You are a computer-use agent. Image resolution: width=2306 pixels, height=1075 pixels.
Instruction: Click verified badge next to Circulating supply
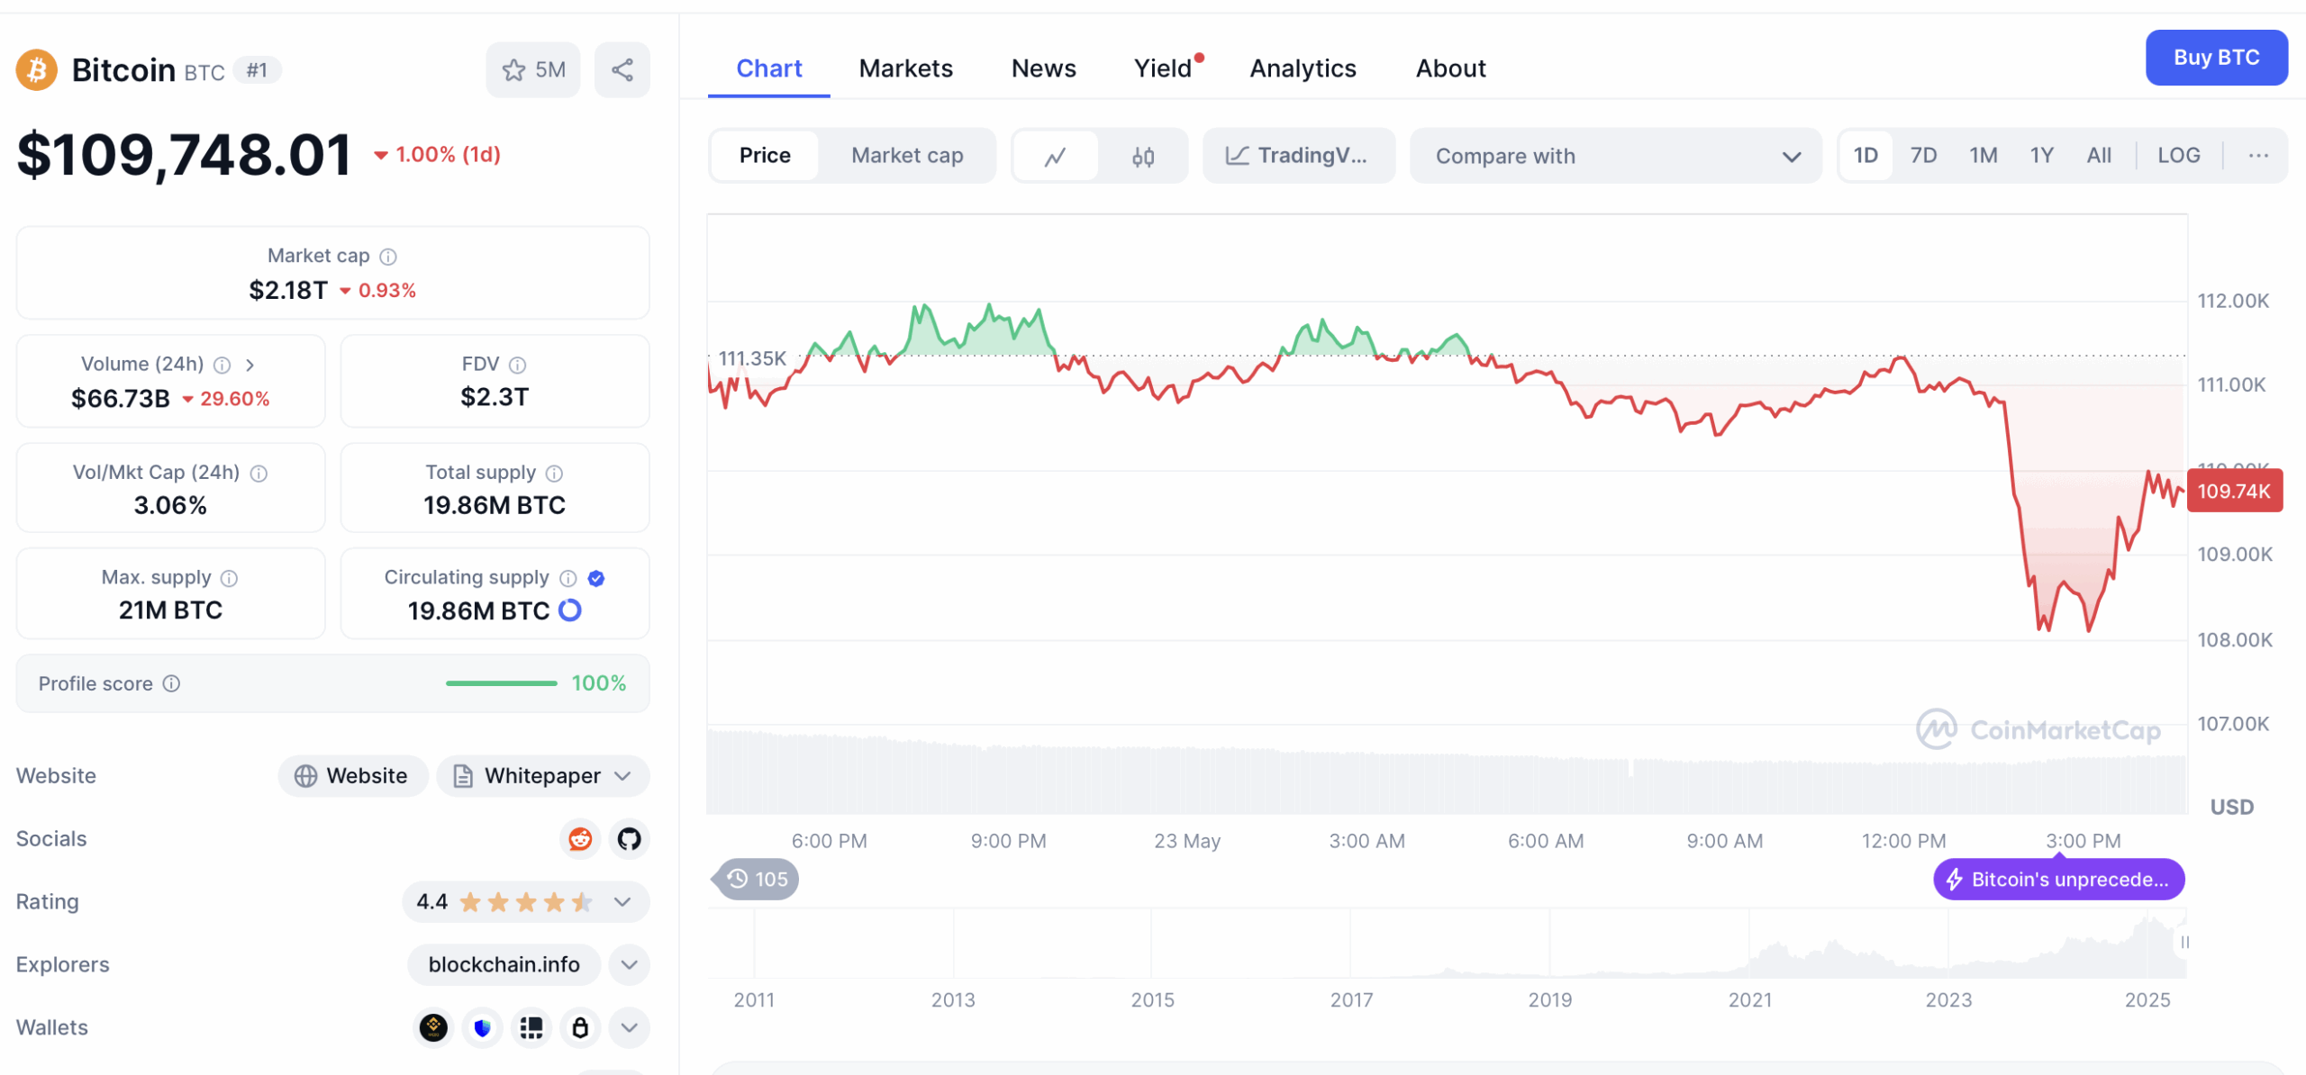pos(596,578)
